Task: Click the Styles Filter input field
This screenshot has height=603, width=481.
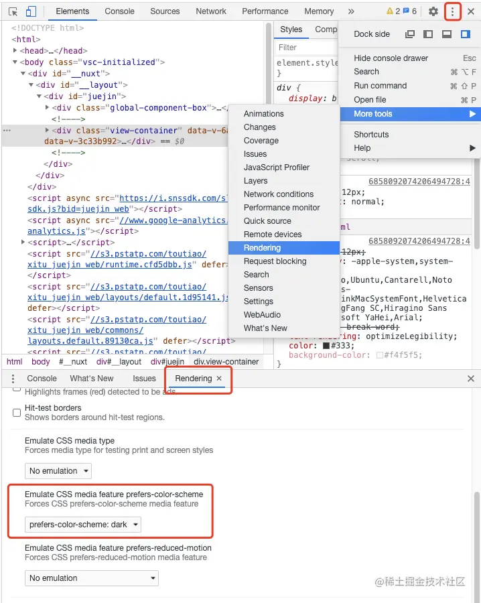Action: coord(307,48)
